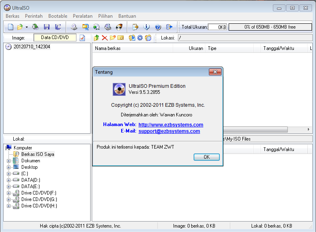The height and width of the screenshot is (232, 316).
Task: Open the http://www.ezbsystems.com link
Action: point(171,125)
